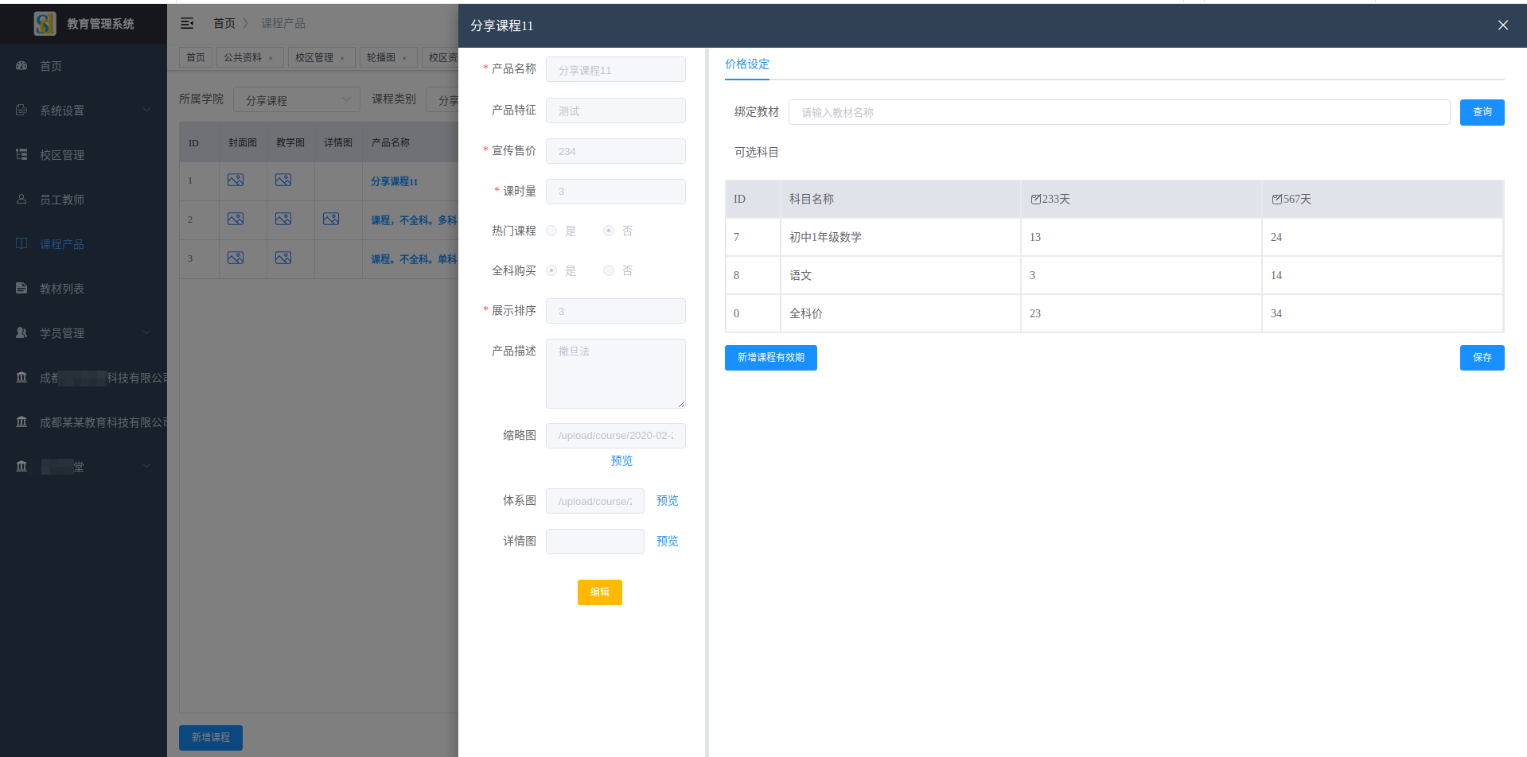
Task: Select 否 for 全科购买
Action: (x=609, y=270)
